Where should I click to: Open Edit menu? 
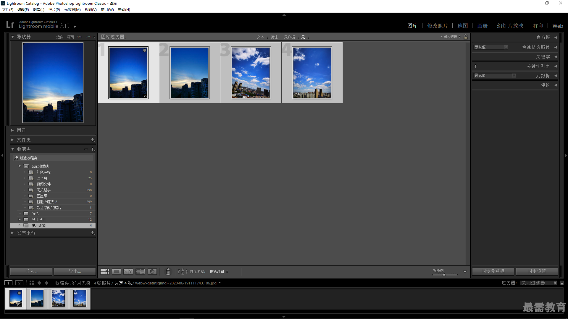[x=23, y=10]
